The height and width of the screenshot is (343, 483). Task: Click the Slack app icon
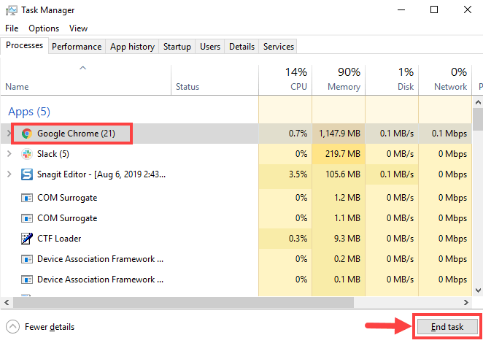[27, 154]
